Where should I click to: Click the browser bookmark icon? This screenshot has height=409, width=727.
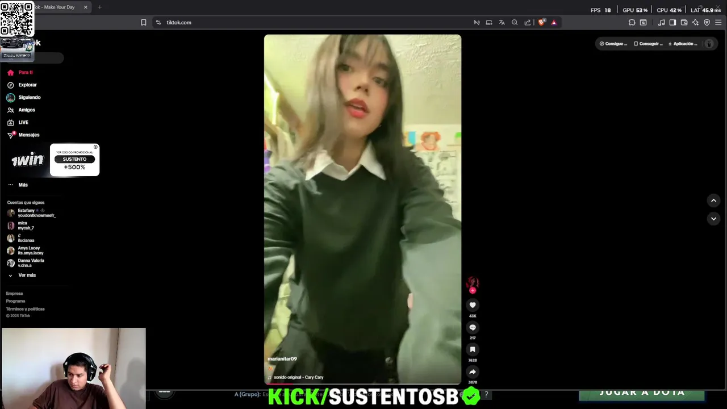tap(144, 23)
